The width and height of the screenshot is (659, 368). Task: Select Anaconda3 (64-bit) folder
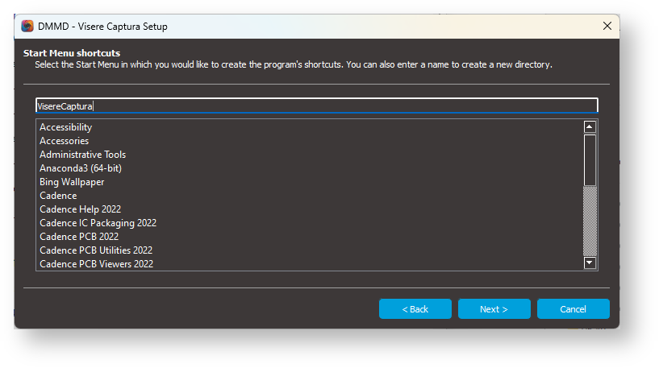(x=81, y=168)
